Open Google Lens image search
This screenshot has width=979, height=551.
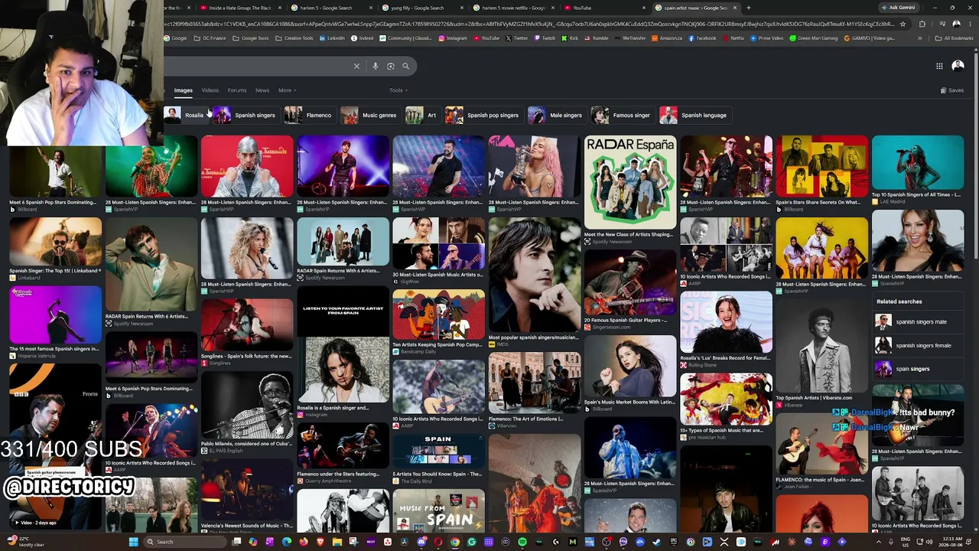[390, 66]
